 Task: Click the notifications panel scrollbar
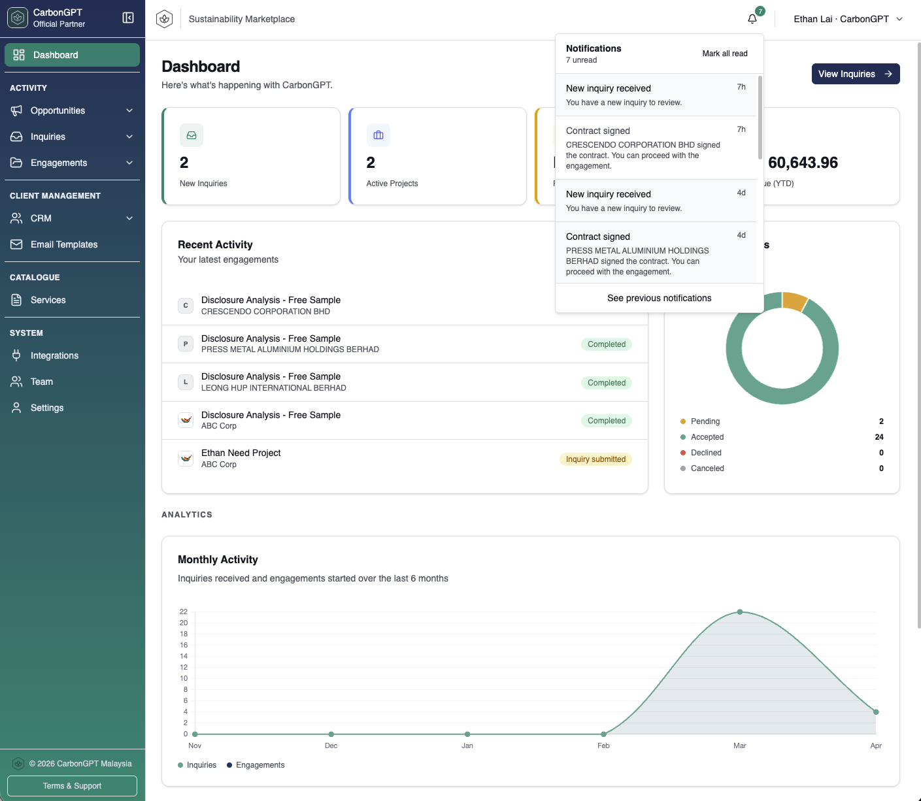point(760,118)
